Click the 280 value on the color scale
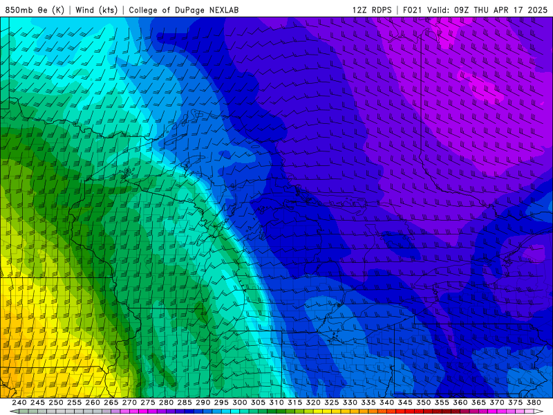Viewport: 553px width, 415px height. pos(166,403)
